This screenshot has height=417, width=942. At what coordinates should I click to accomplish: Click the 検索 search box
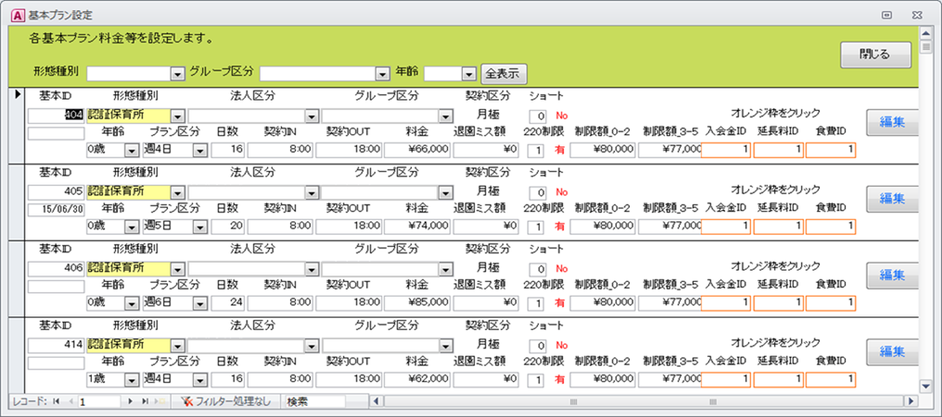pyautogui.click(x=315, y=402)
